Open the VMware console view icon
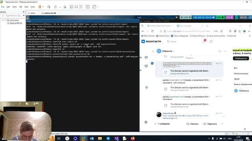This screenshot has height=141, width=252. click(87, 7)
